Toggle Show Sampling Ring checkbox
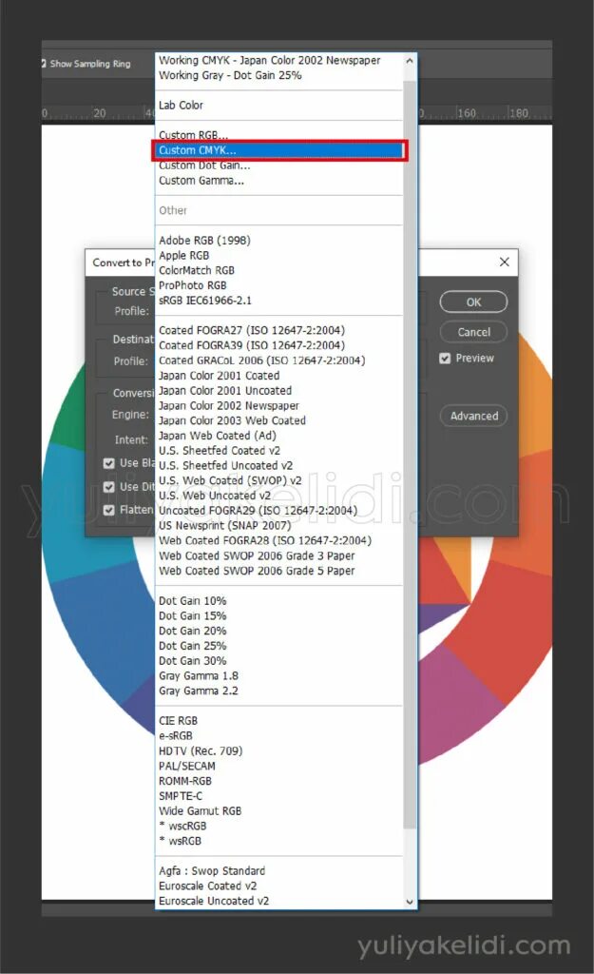 click(44, 64)
